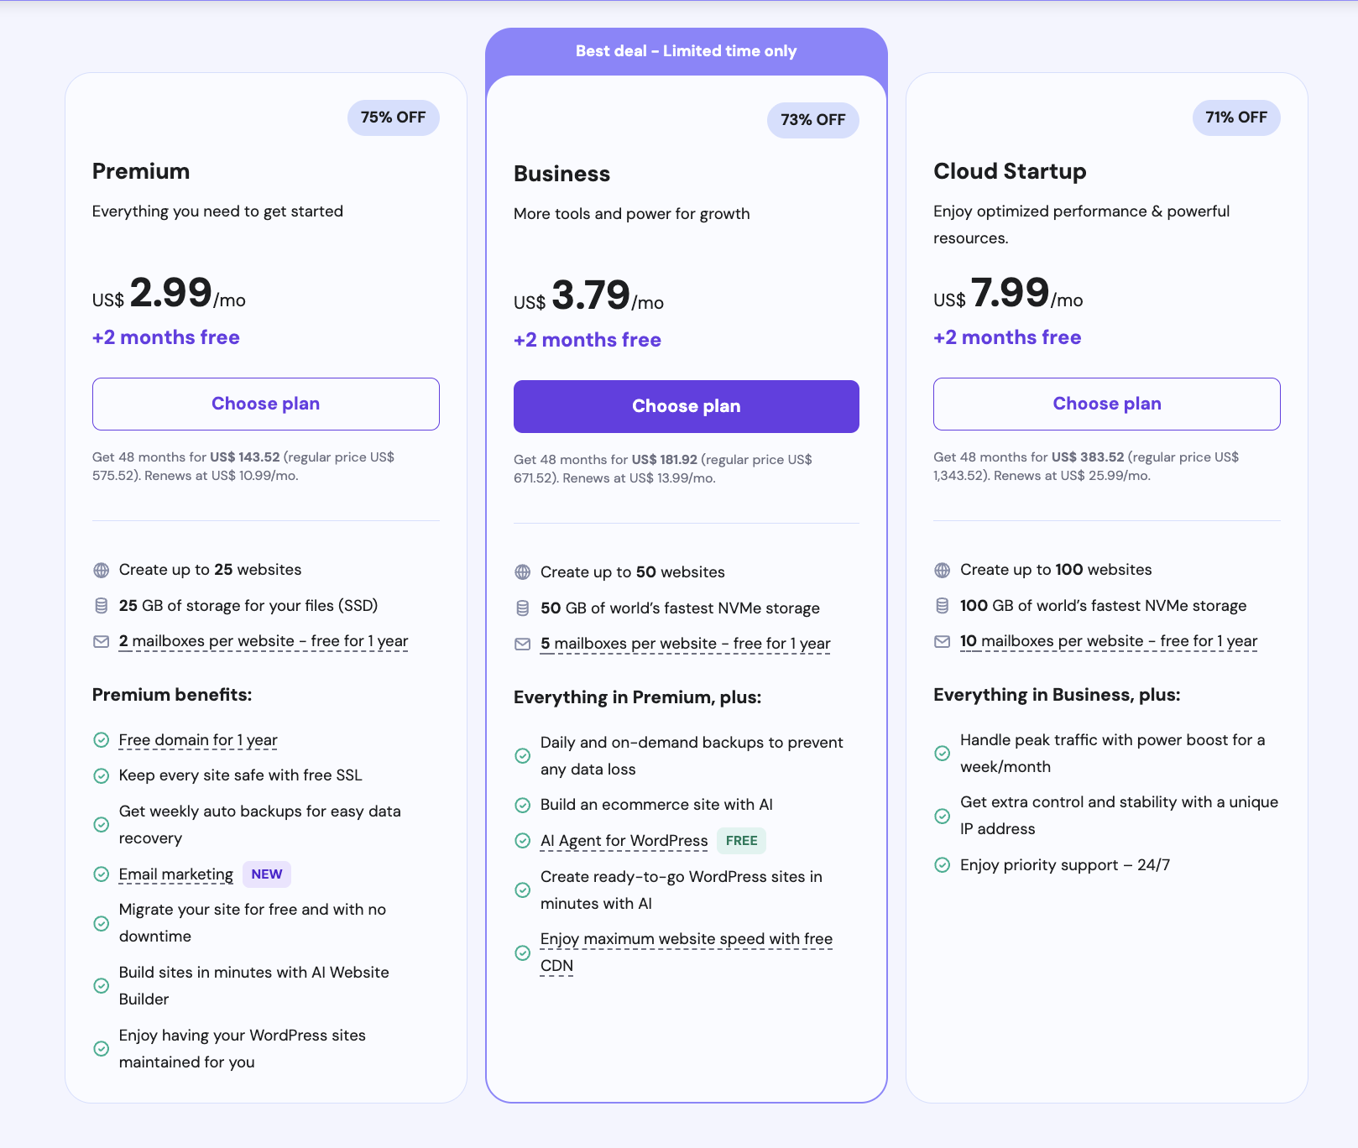Viewport: 1358px width, 1148px height.
Task: Choose the Business plan
Action: pyautogui.click(x=686, y=406)
